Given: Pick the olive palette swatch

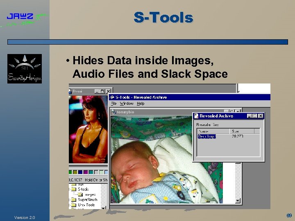Looking at the screenshot, I should click(x=75, y=172).
